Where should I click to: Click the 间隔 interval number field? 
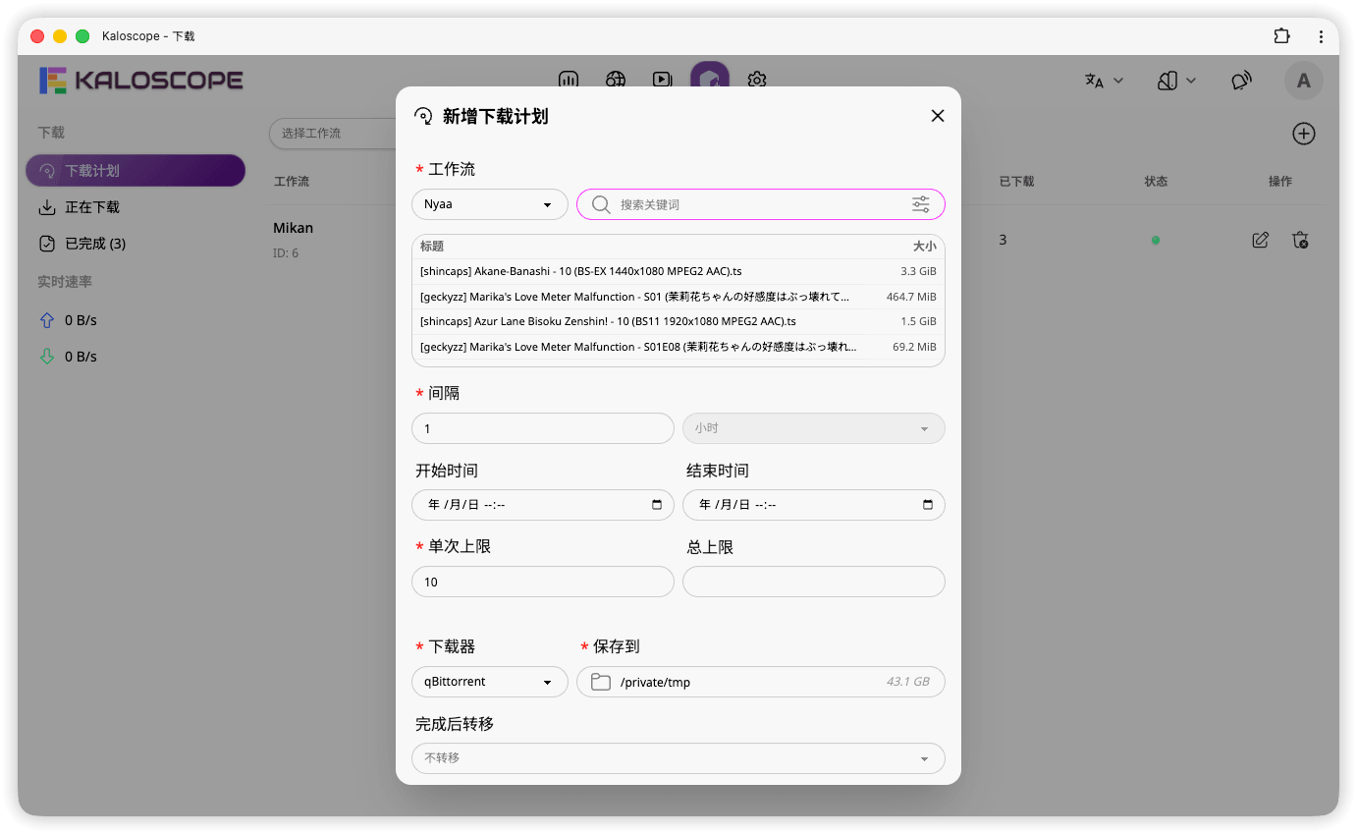click(543, 428)
